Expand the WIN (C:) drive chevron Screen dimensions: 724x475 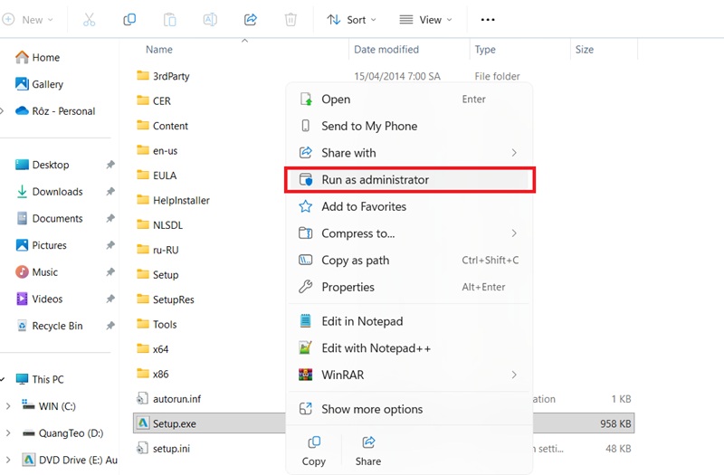8,406
